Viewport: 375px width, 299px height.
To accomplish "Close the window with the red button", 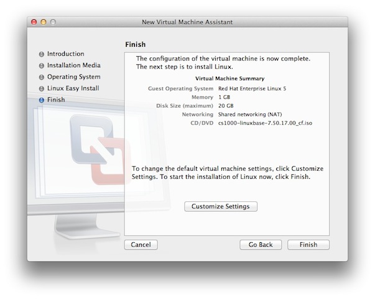I will point(34,22).
